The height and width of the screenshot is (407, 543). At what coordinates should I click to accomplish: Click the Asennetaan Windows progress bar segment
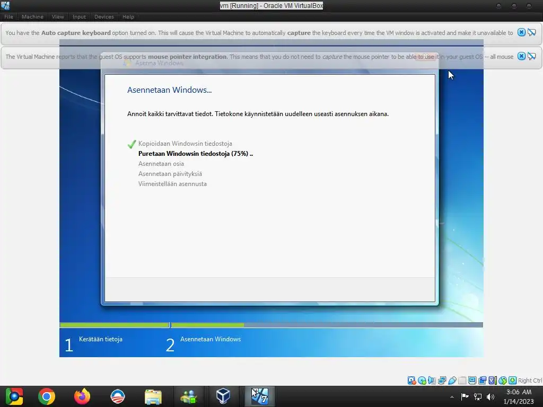pos(327,325)
